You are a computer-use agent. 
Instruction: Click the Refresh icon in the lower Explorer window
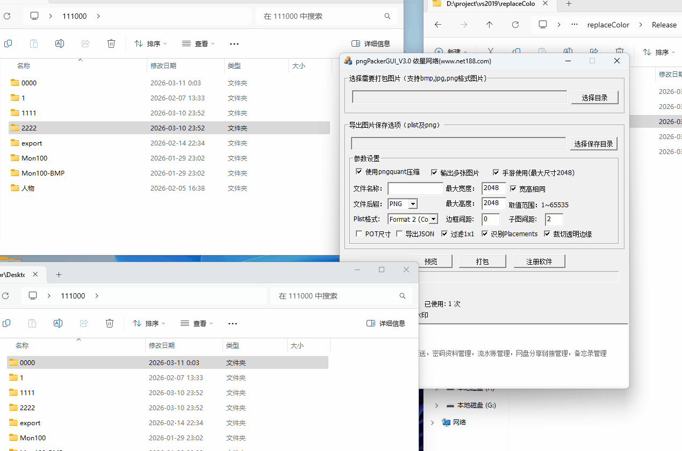point(5,296)
